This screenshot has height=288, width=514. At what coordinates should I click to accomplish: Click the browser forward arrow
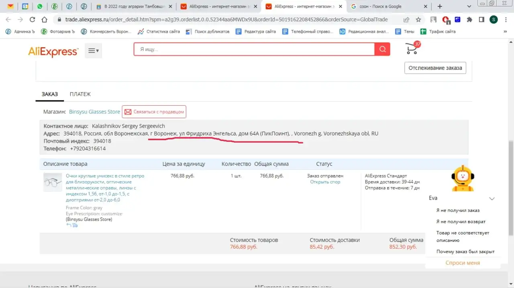20,20
